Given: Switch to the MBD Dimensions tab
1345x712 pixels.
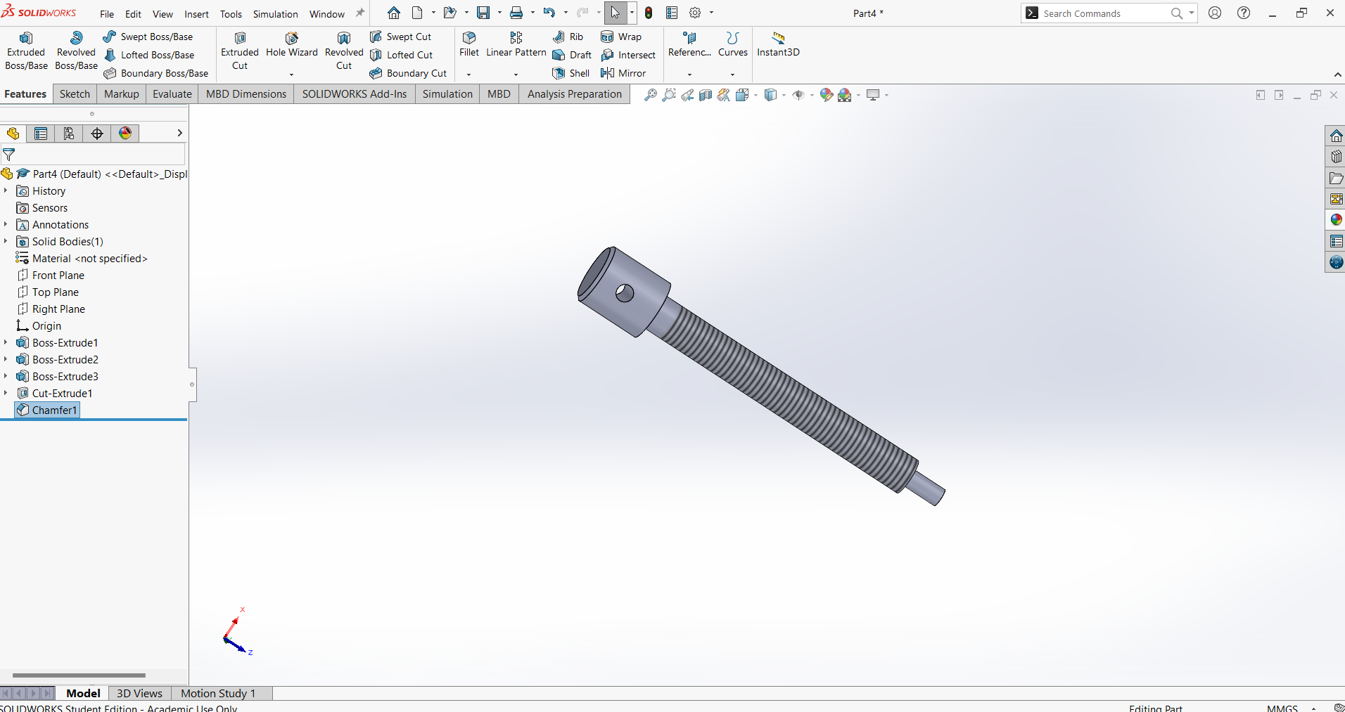Looking at the screenshot, I should pyautogui.click(x=246, y=94).
